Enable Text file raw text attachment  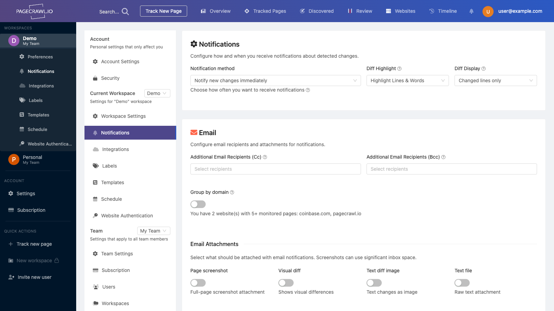(x=462, y=283)
